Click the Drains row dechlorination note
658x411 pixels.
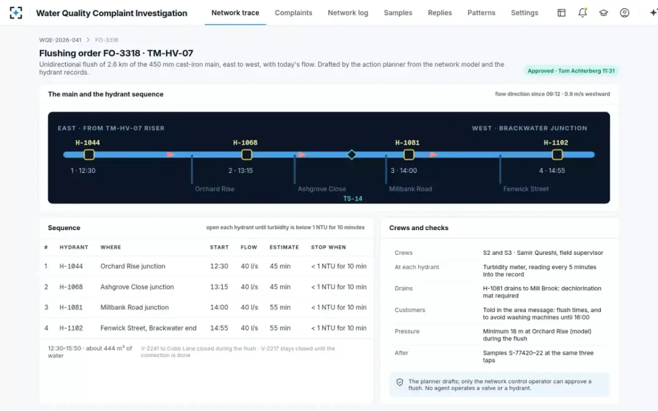542,292
